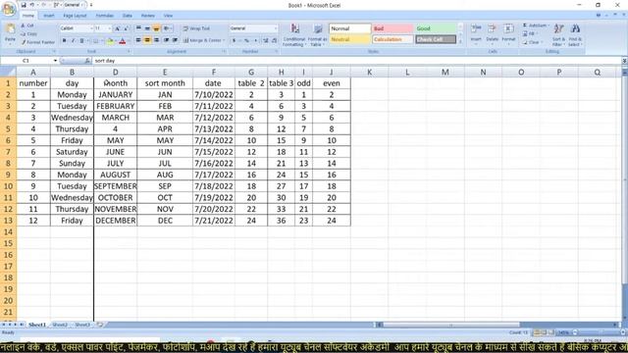The image size is (628, 353).
Task: Click the horizontal scrollbar thumb
Action: (451, 325)
